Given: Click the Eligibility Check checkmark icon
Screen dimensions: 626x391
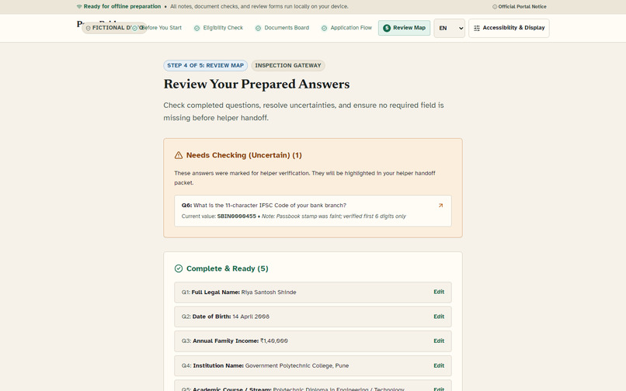Looking at the screenshot, I should (x=196, y=29).
